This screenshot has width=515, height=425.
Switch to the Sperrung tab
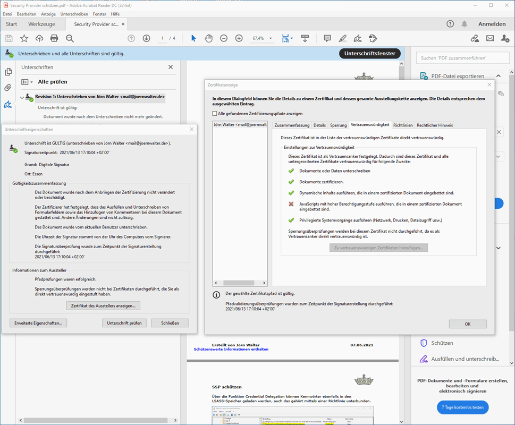click(338, 125)
